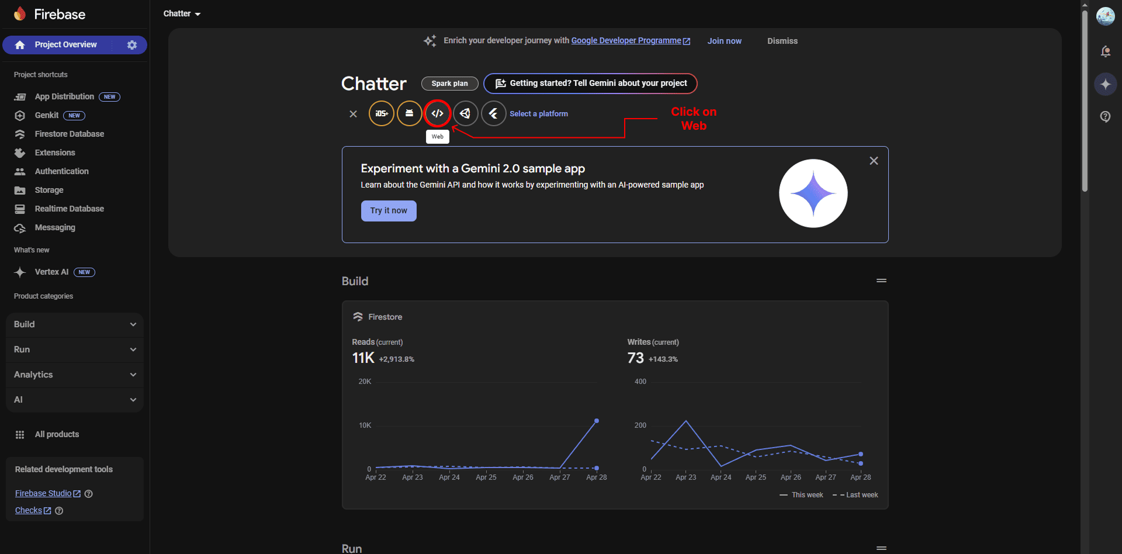Open Project Overview settings gear
The width and height of the screenshot is (1122, 554).
coord(132,44)
